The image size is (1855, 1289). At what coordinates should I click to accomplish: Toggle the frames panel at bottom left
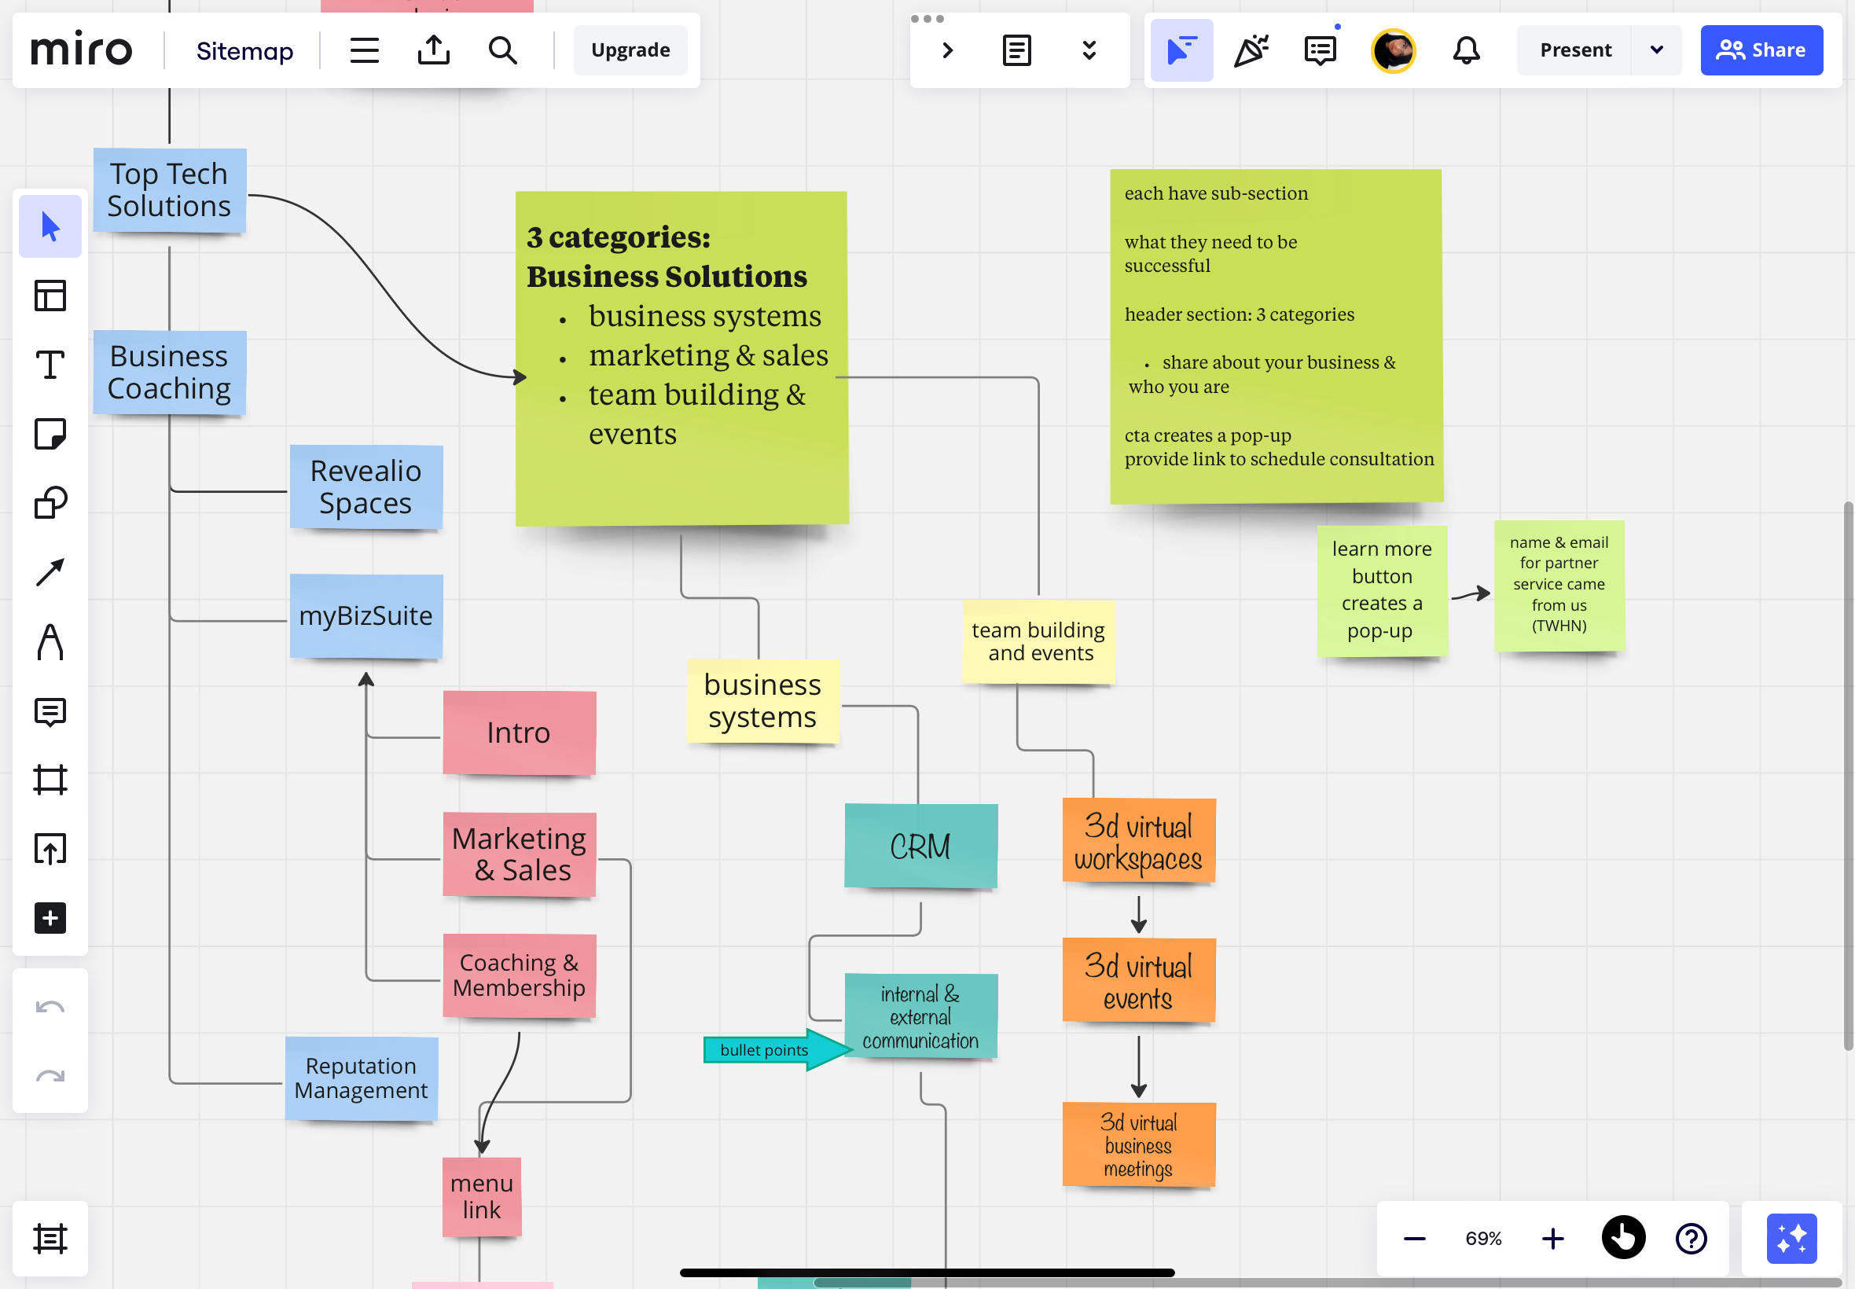coord(50,1238)
